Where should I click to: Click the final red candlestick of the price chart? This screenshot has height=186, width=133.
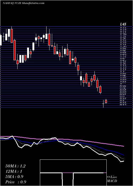pyautogui.click(x=106, y=101)
